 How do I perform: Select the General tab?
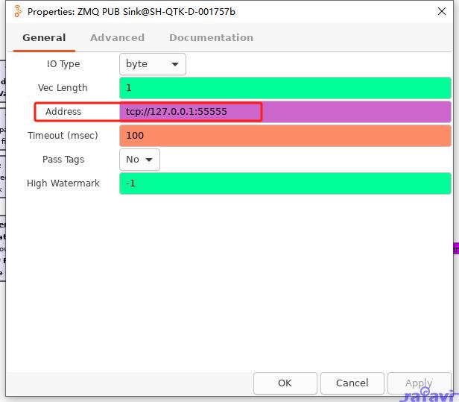coord(44,37)
